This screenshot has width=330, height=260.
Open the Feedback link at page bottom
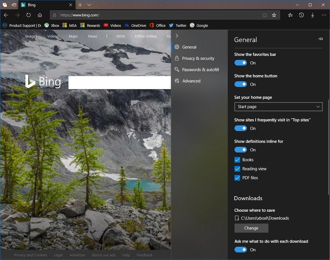pos(144,255)
